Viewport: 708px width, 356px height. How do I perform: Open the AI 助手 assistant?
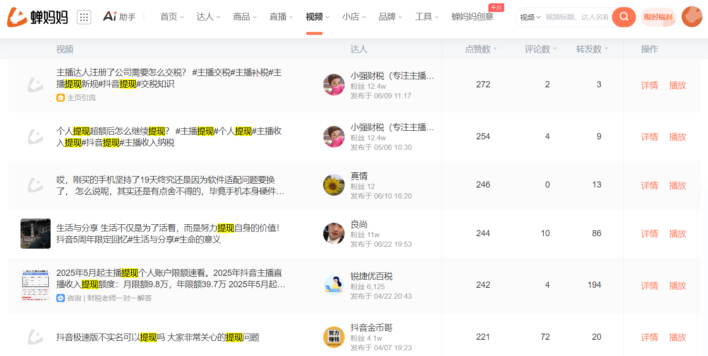click(x=119, y=17)
